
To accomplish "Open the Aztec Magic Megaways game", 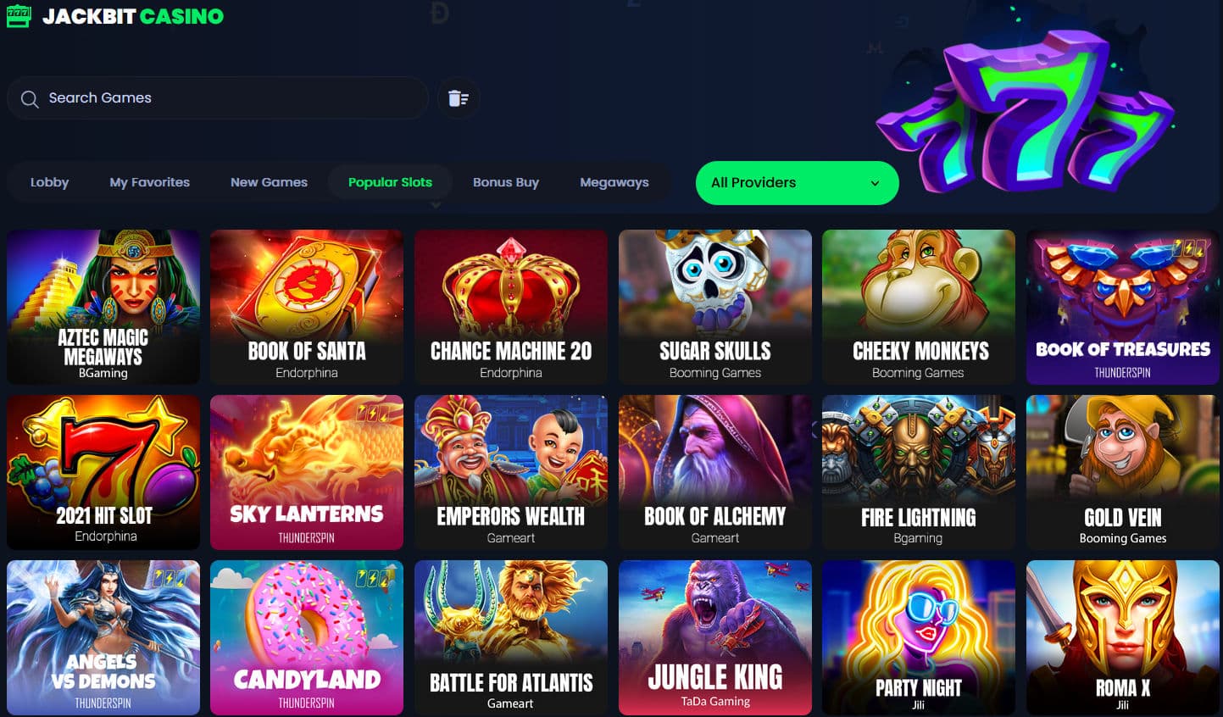I will [x=103, y=307].
